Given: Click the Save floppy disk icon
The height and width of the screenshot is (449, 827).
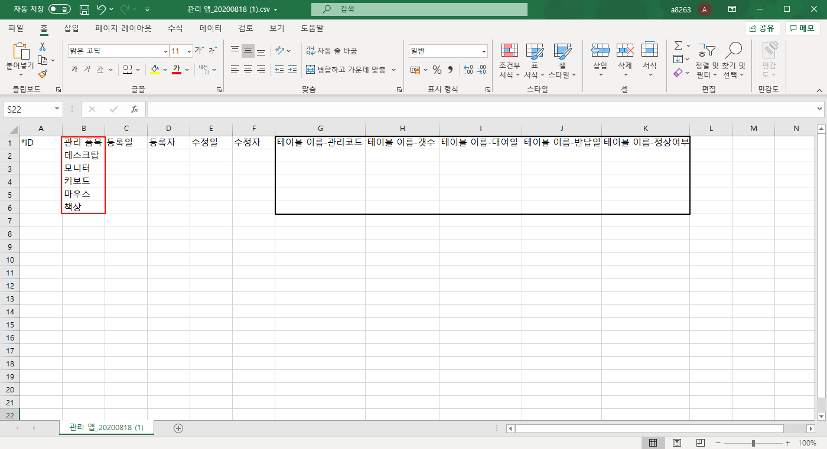Looking at the screenshot, I should point(84,9).
